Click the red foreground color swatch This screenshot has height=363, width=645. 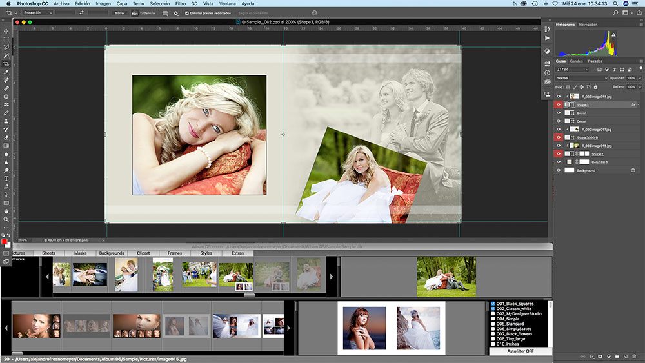[5, 242]
